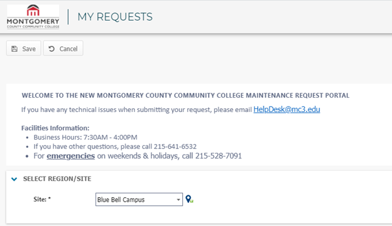This screenshot has height=226, width=392.
Task: Select the Blue Bell Campus combo box
Action: (139, 199)
